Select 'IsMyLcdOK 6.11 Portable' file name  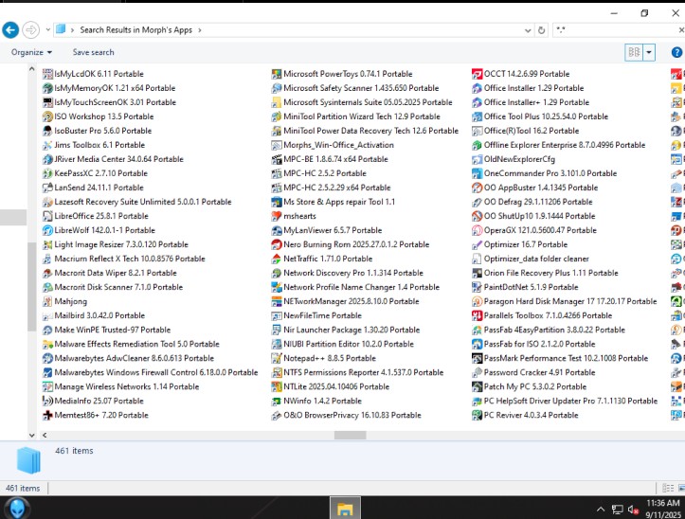point(99,74)
